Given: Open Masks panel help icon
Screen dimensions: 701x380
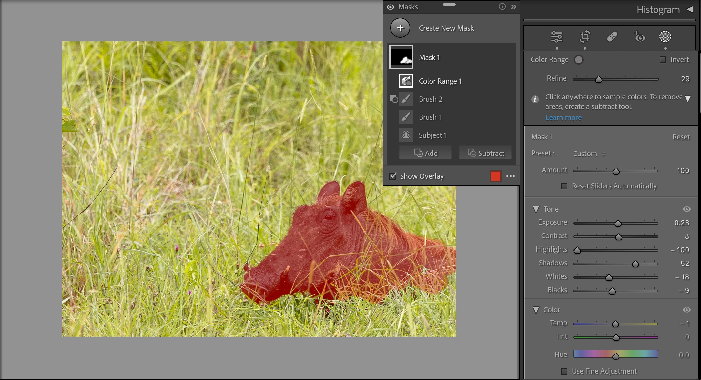Looking at the screenshot, I should pyautogui.click(x=502, y=7).
